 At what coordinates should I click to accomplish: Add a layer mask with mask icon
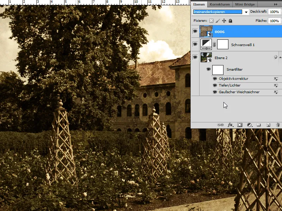pos(240,125)
